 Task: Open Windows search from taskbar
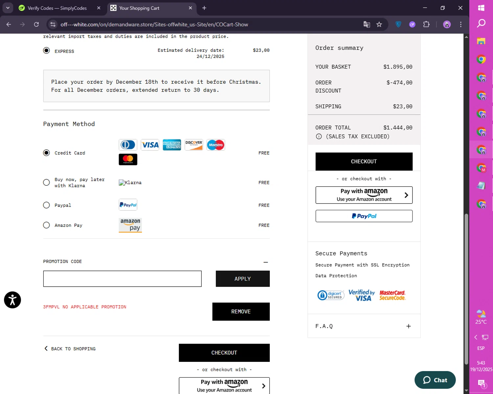tap(481, 23)
